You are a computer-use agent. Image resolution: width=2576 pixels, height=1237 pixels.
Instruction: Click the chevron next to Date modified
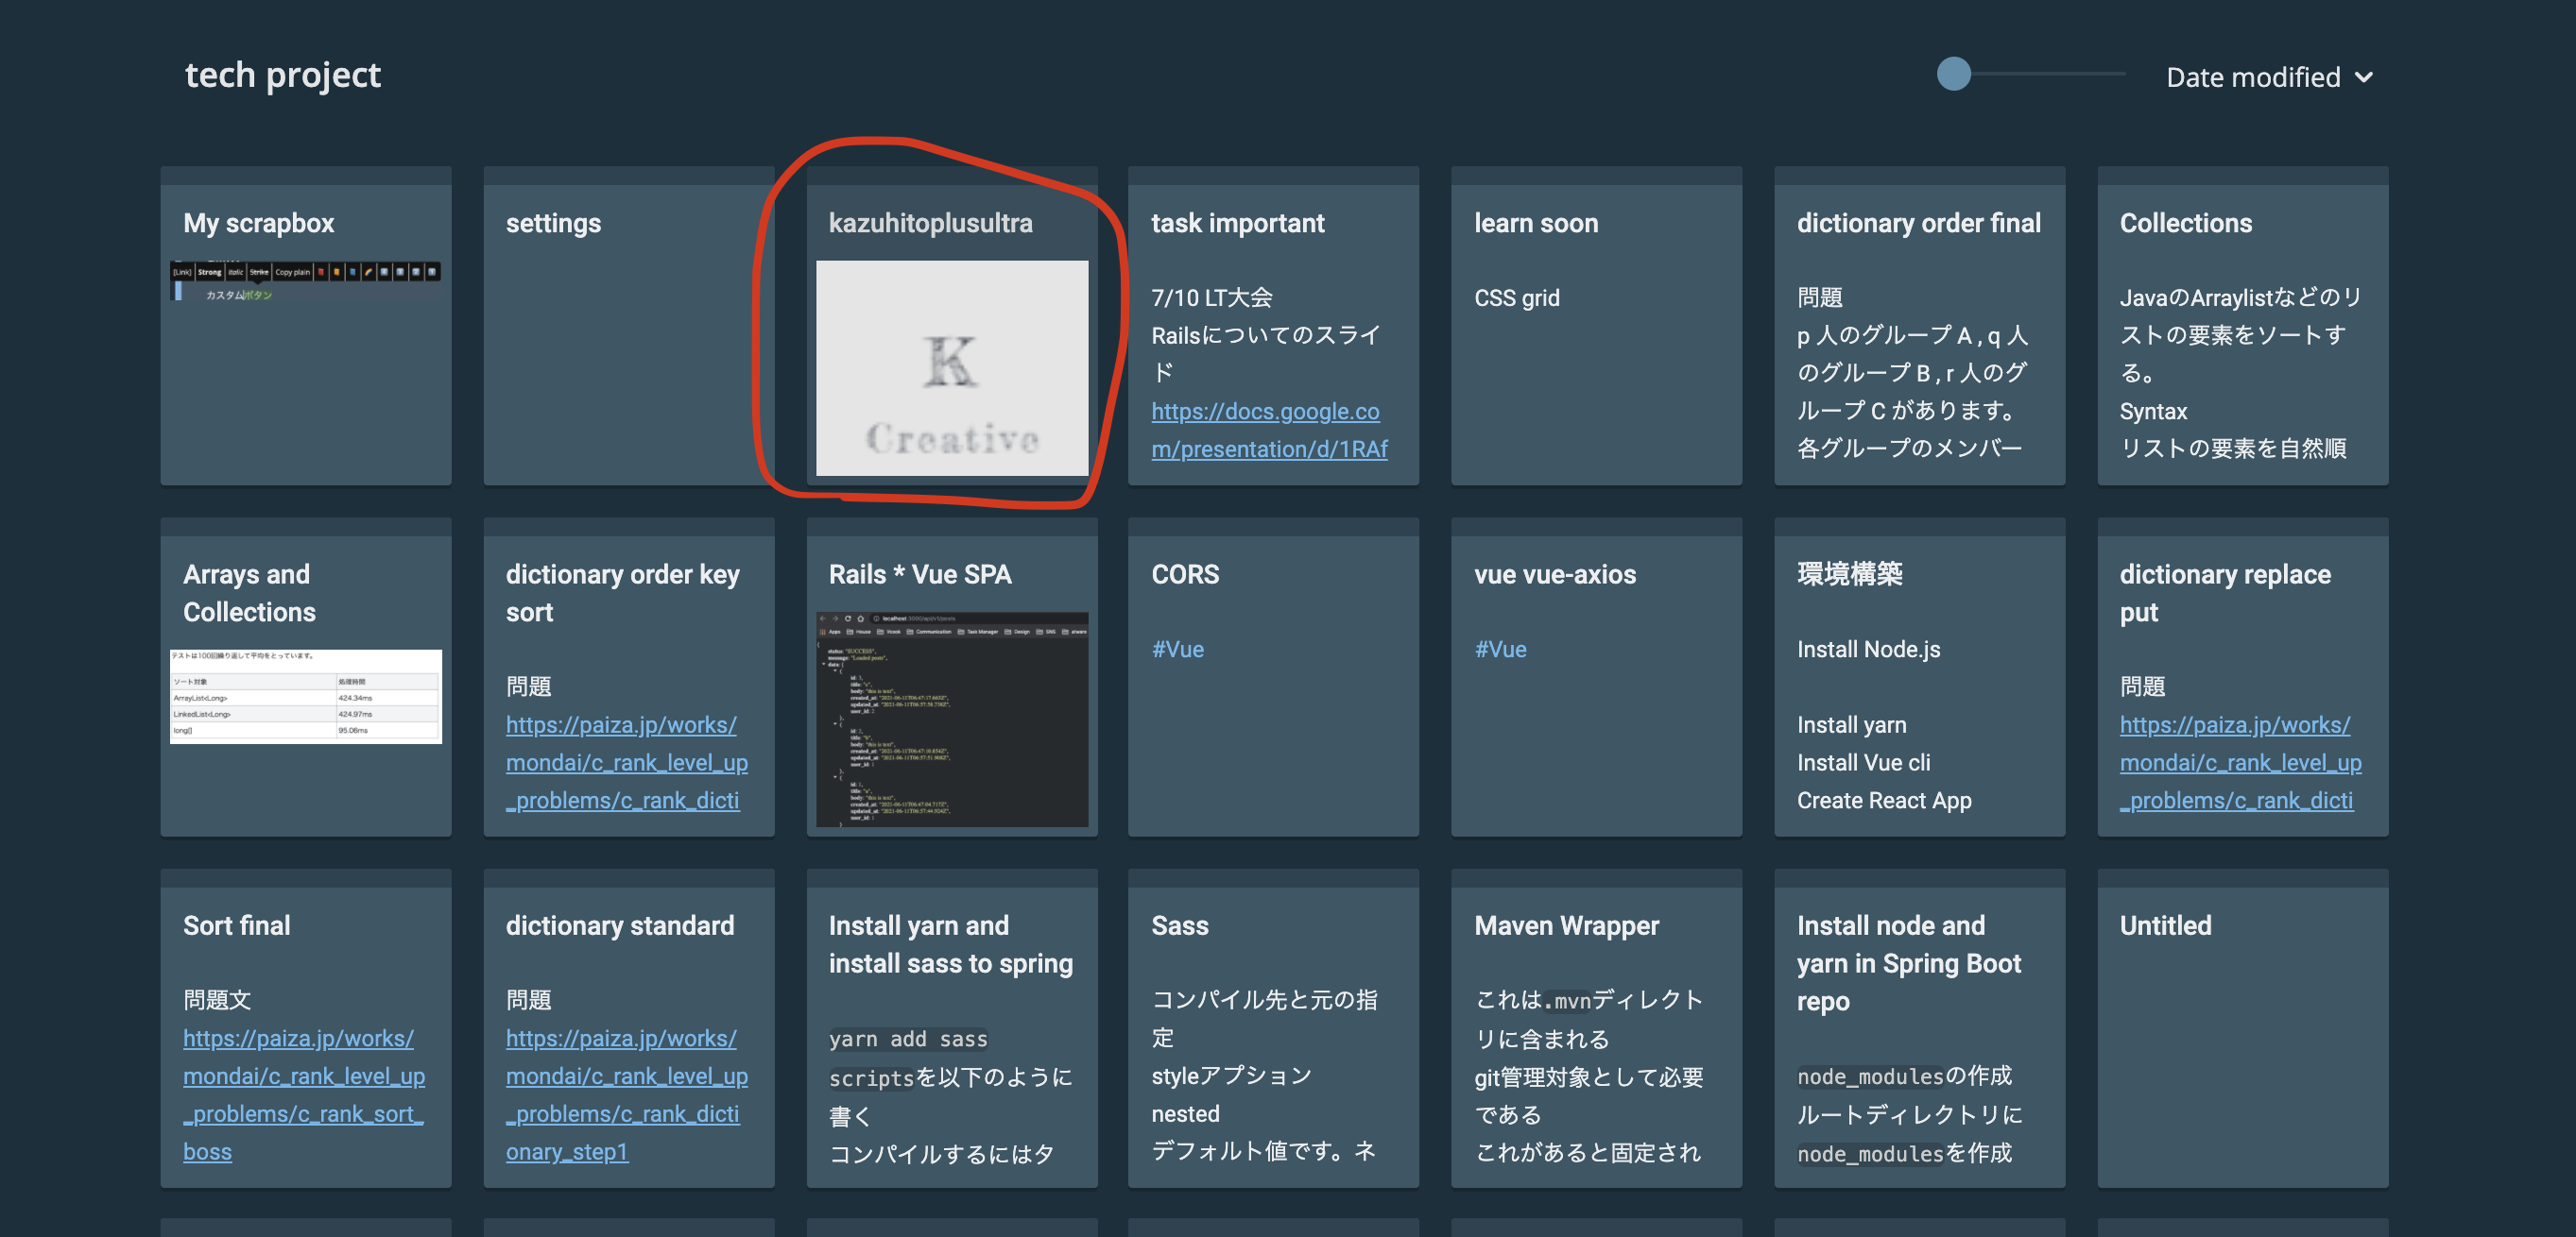[x=2364, y=76]
